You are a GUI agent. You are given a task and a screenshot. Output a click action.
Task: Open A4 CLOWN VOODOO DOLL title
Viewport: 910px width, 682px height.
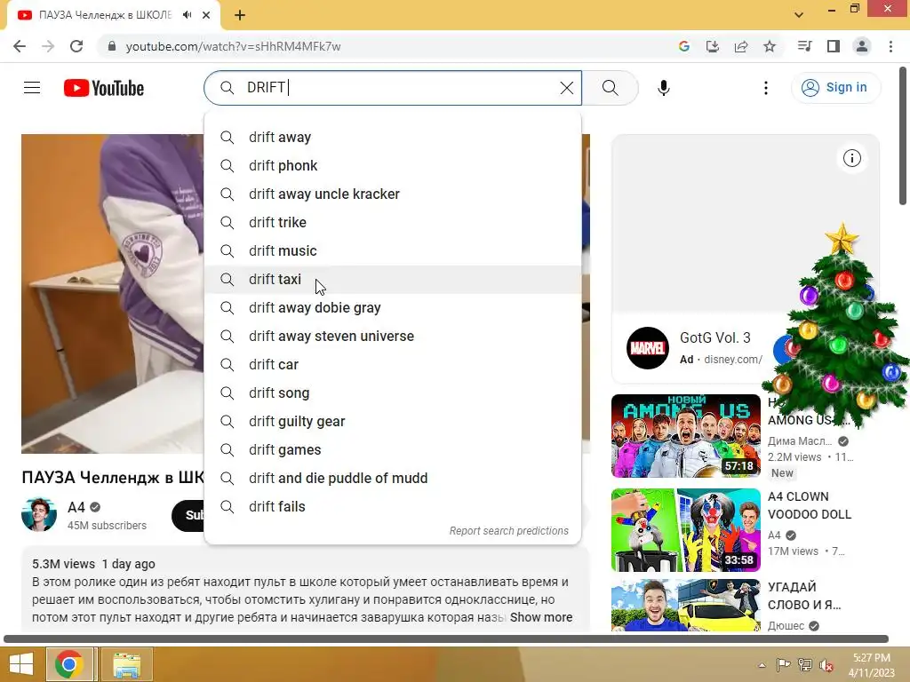(x=809, y=505)
